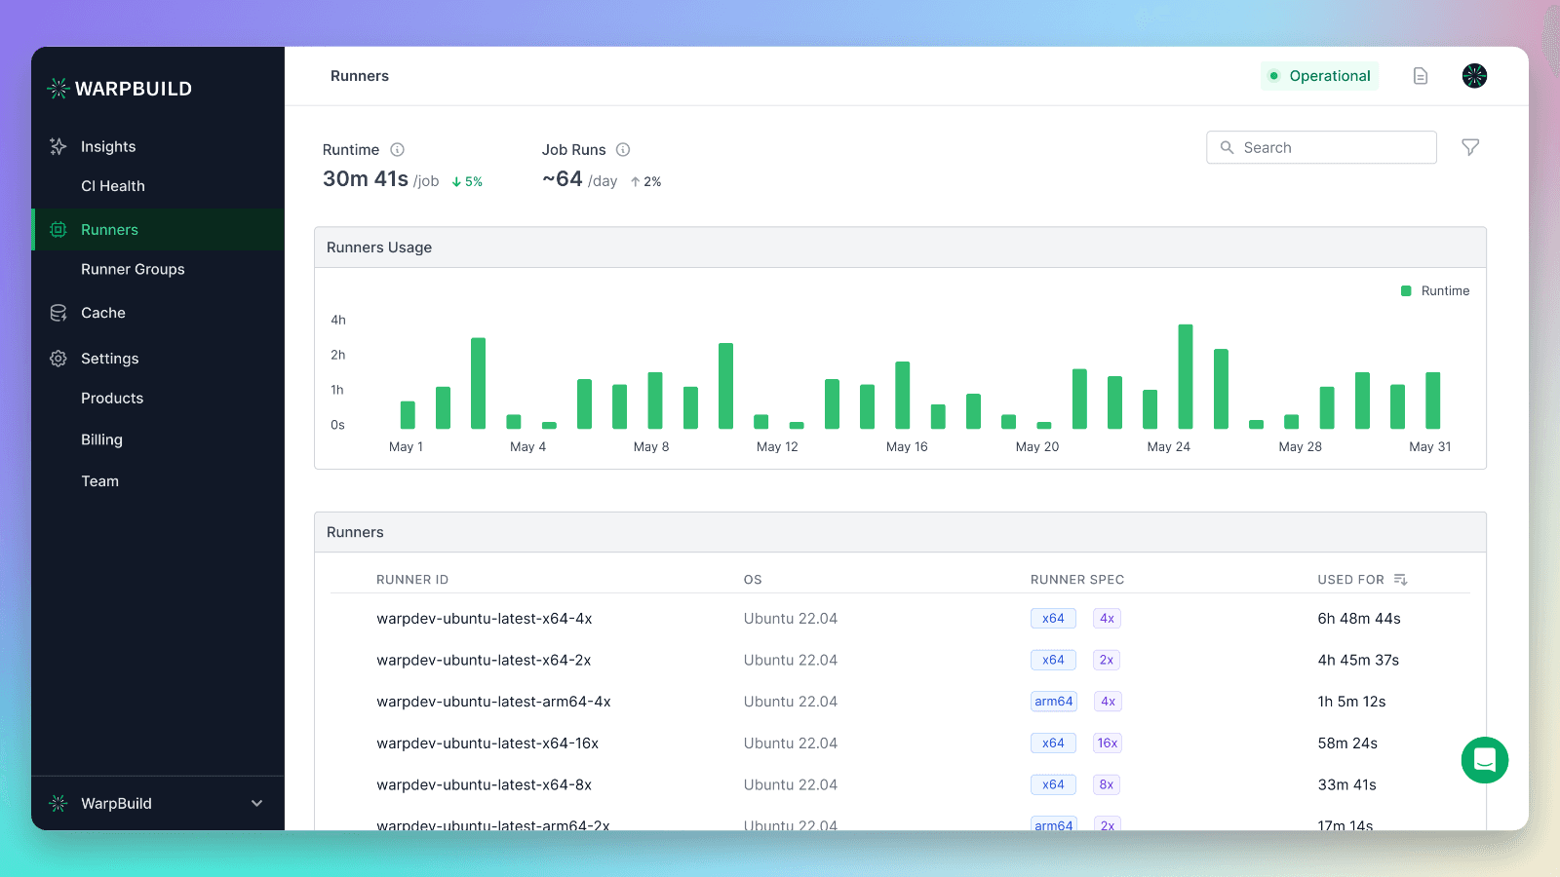Viewport: 1560px width, 877px height.
Task: Open the documentation page icon
Action: click(1420, 75)
